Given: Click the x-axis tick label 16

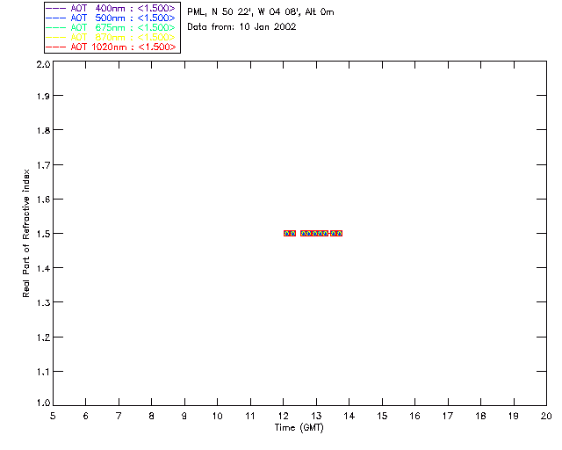Looking at the screenshot, I should [415, 416].
